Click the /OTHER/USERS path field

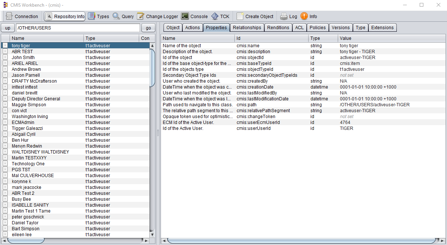tap(78, 28)
